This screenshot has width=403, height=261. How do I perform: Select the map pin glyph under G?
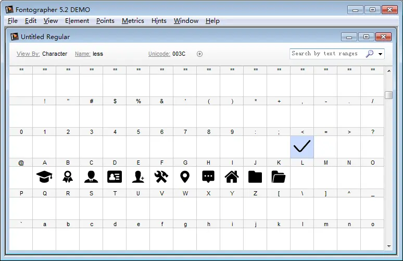185,177
